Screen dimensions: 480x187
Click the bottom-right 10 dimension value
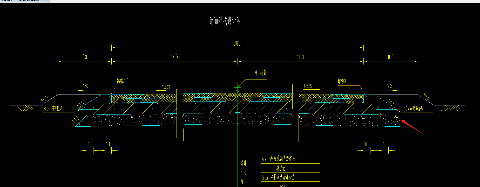(x=366, y=144)
